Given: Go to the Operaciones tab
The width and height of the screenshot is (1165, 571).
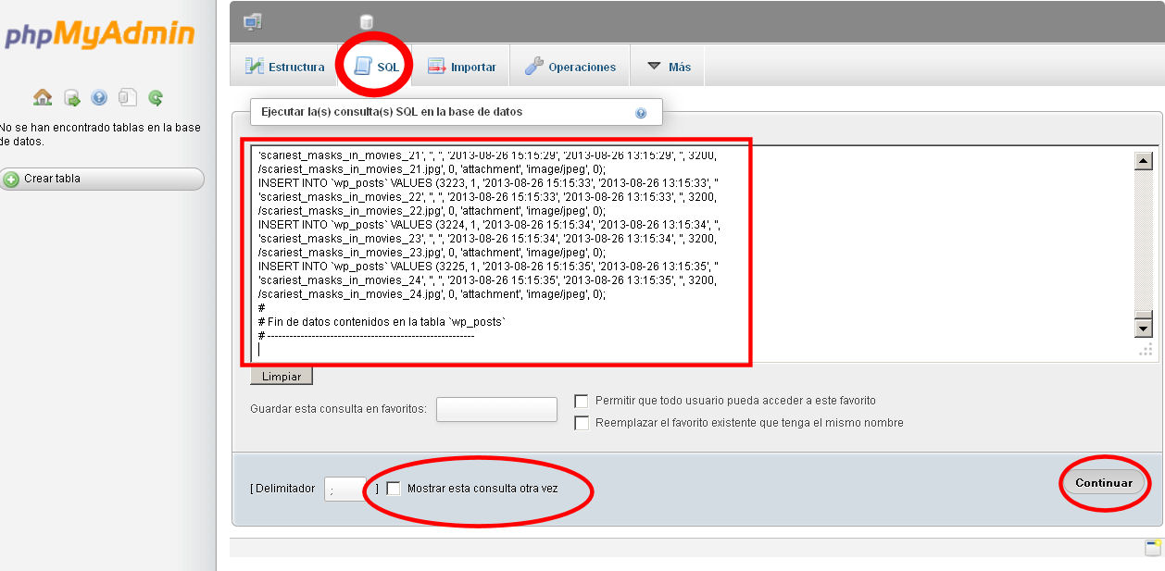Looking at the screenshot, I should (x=570, y=67).
